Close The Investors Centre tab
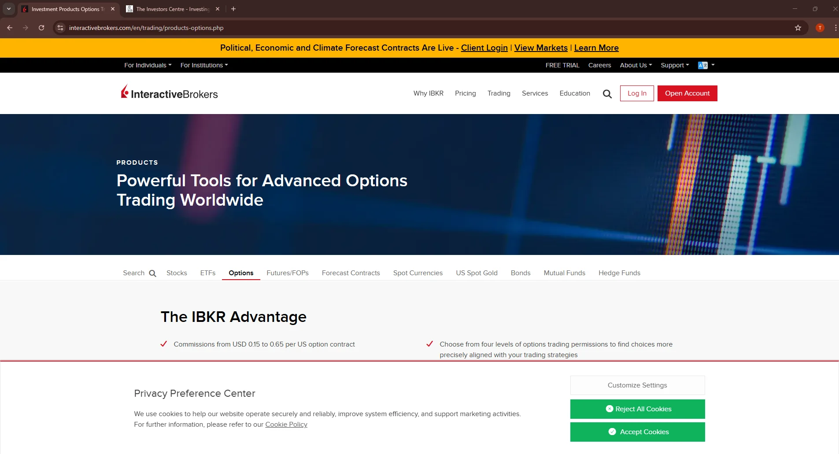This screenshot has width=839, height=454. 218,9
